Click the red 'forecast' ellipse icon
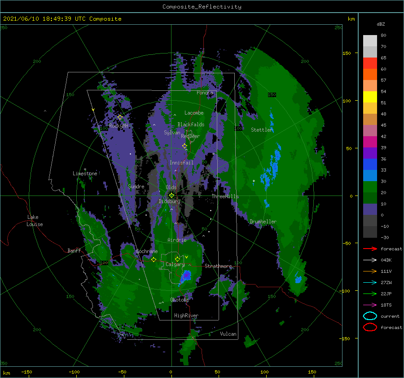The height and width of the screenshot is (378, 404). pos(370,327)
